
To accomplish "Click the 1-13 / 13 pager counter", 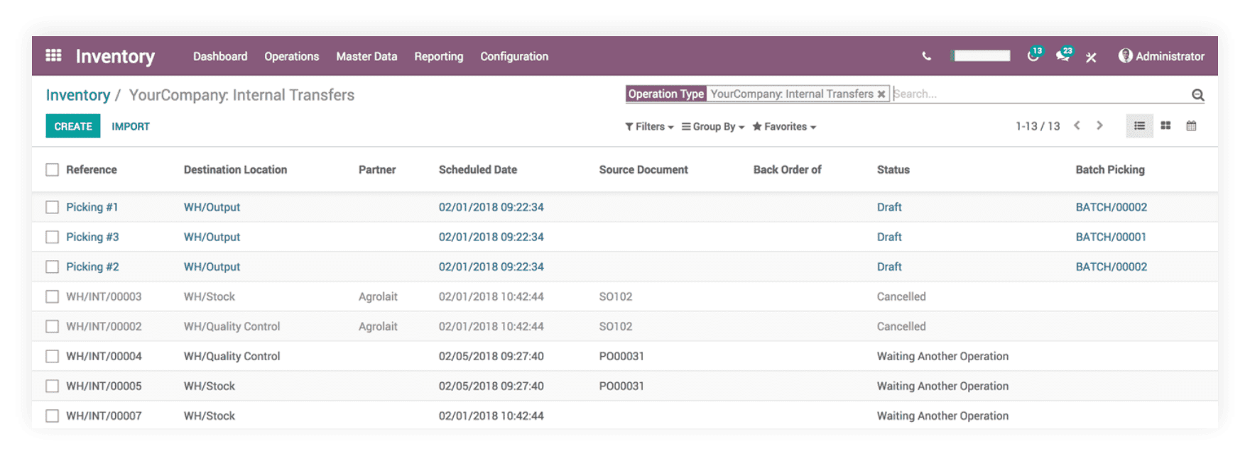I will click(1038, 126).
